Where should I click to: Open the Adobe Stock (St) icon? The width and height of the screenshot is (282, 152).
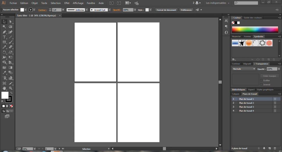(119, 3)
